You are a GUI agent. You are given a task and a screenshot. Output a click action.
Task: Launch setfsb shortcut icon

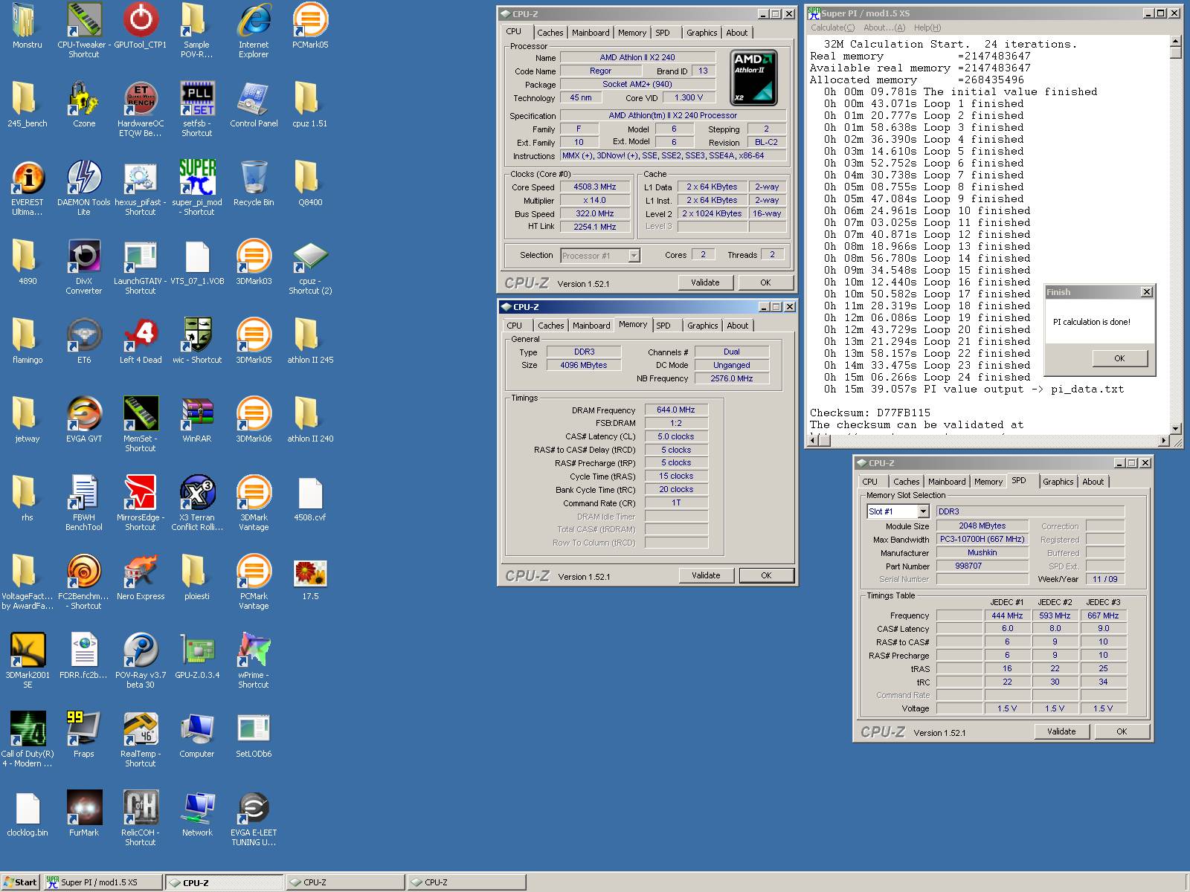197,100
